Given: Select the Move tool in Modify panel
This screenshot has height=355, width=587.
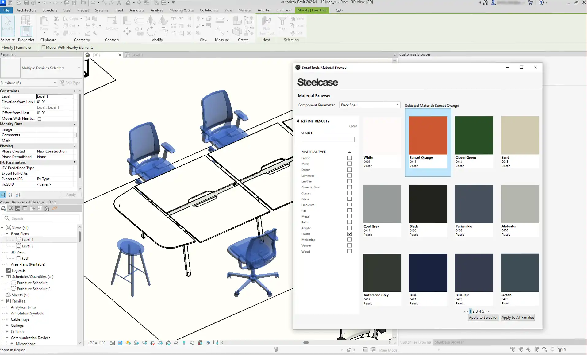Looking at the screenshot, I should click(x=127, y=31).
